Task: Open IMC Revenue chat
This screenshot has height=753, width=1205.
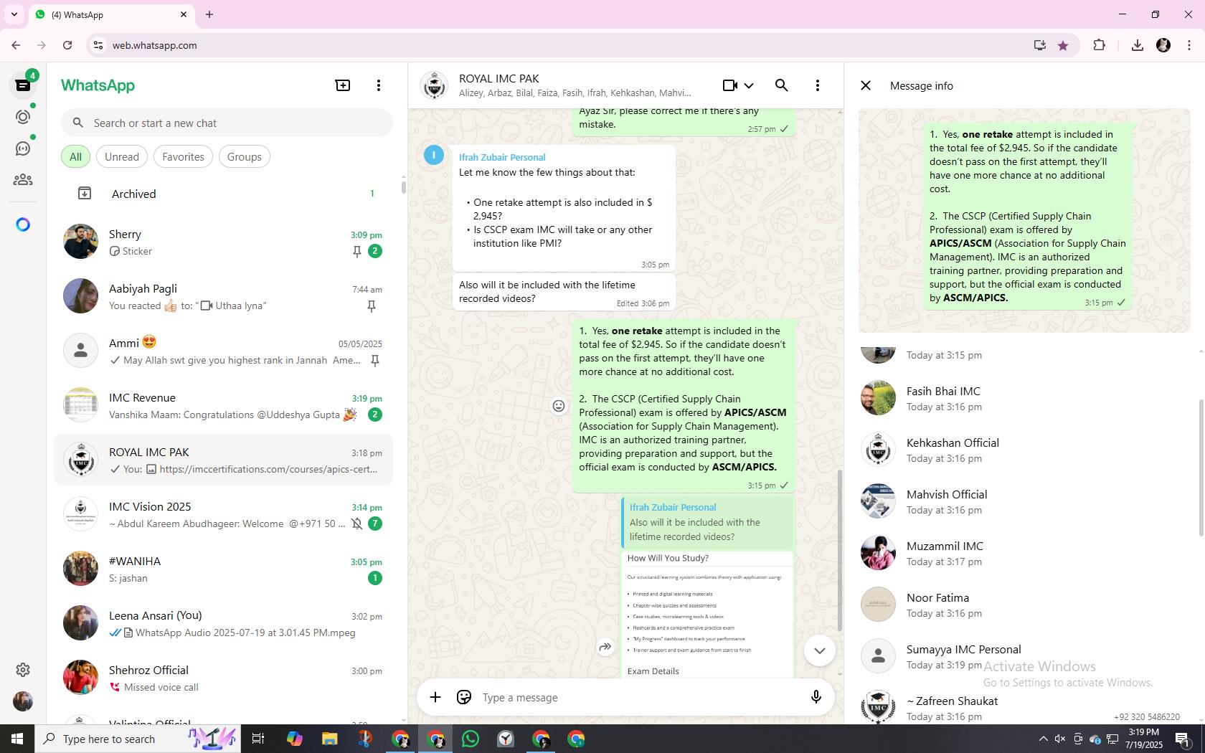Action: [224, 405]
